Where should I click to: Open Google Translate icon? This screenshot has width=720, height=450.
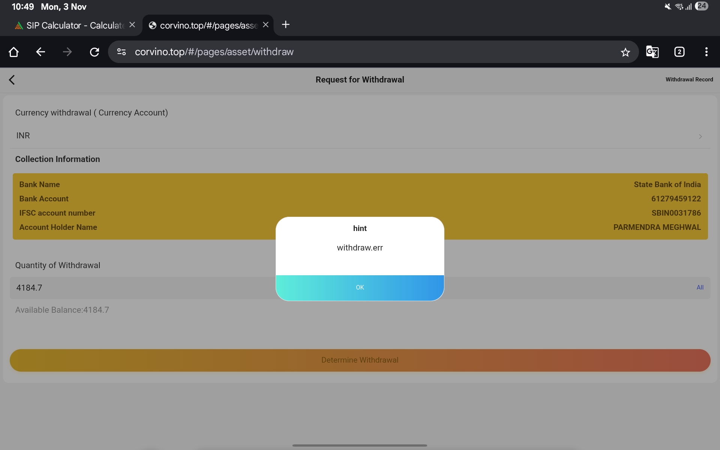tap(652, 52)
